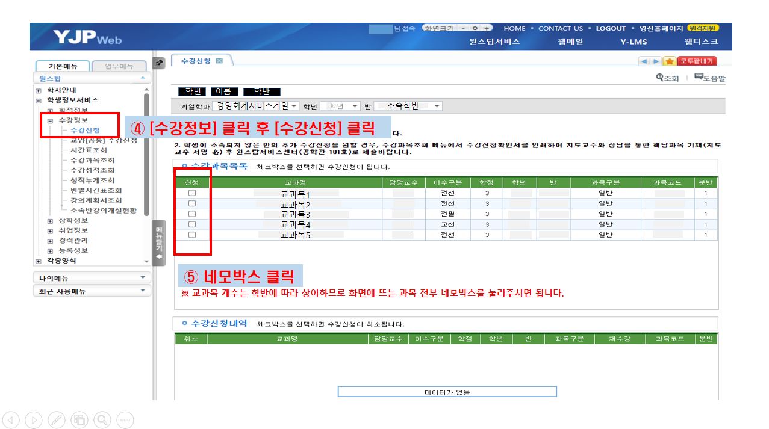Open the 영진홈페이지 link

click(x=661, y=28)
